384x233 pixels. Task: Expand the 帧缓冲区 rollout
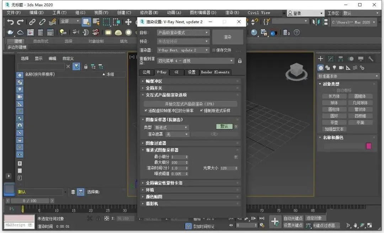click(154, 81)
